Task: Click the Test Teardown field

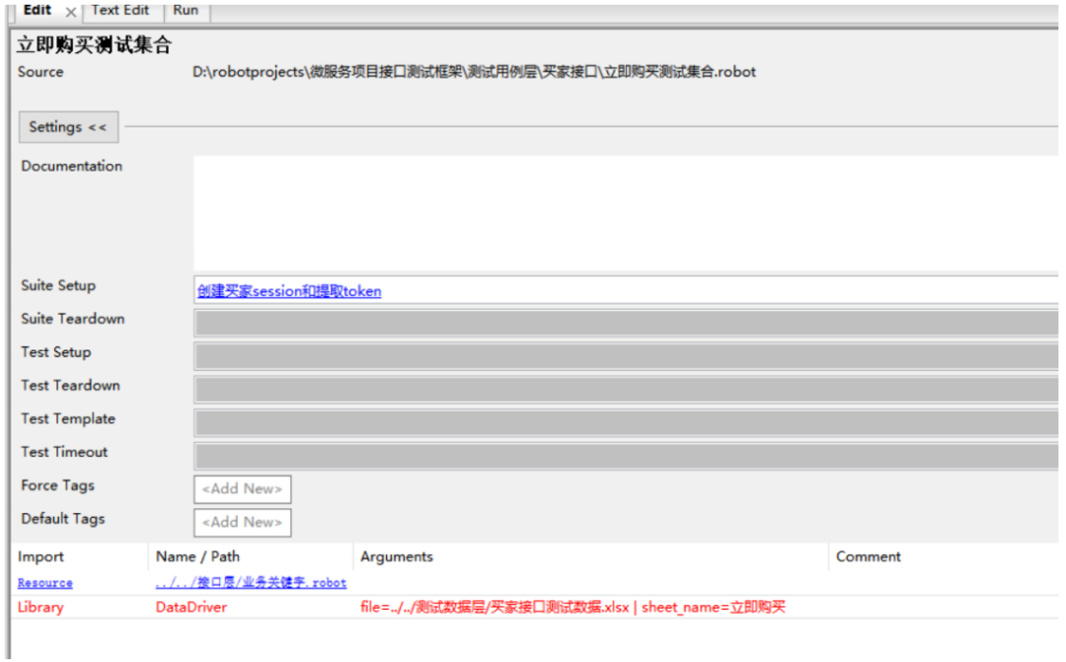Action: click(626, 390)
